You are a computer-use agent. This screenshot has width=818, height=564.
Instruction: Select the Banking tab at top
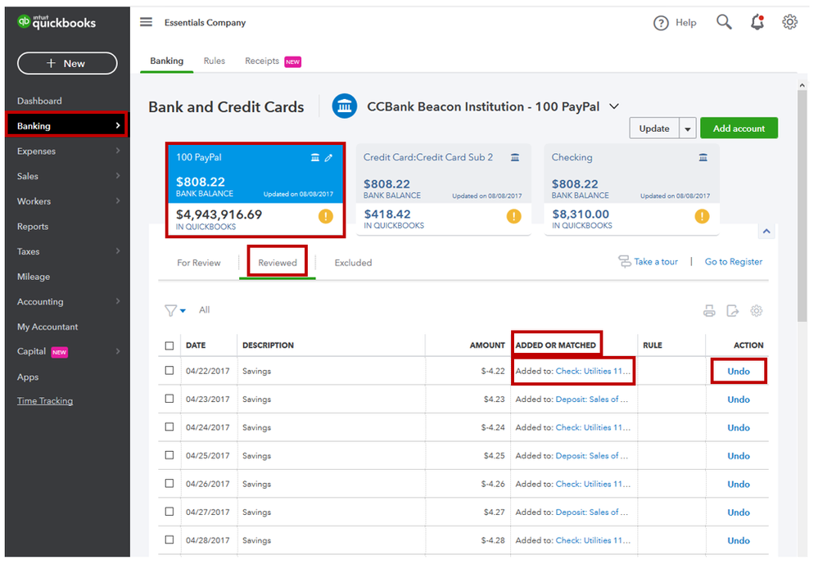click(x=167, y=61)
